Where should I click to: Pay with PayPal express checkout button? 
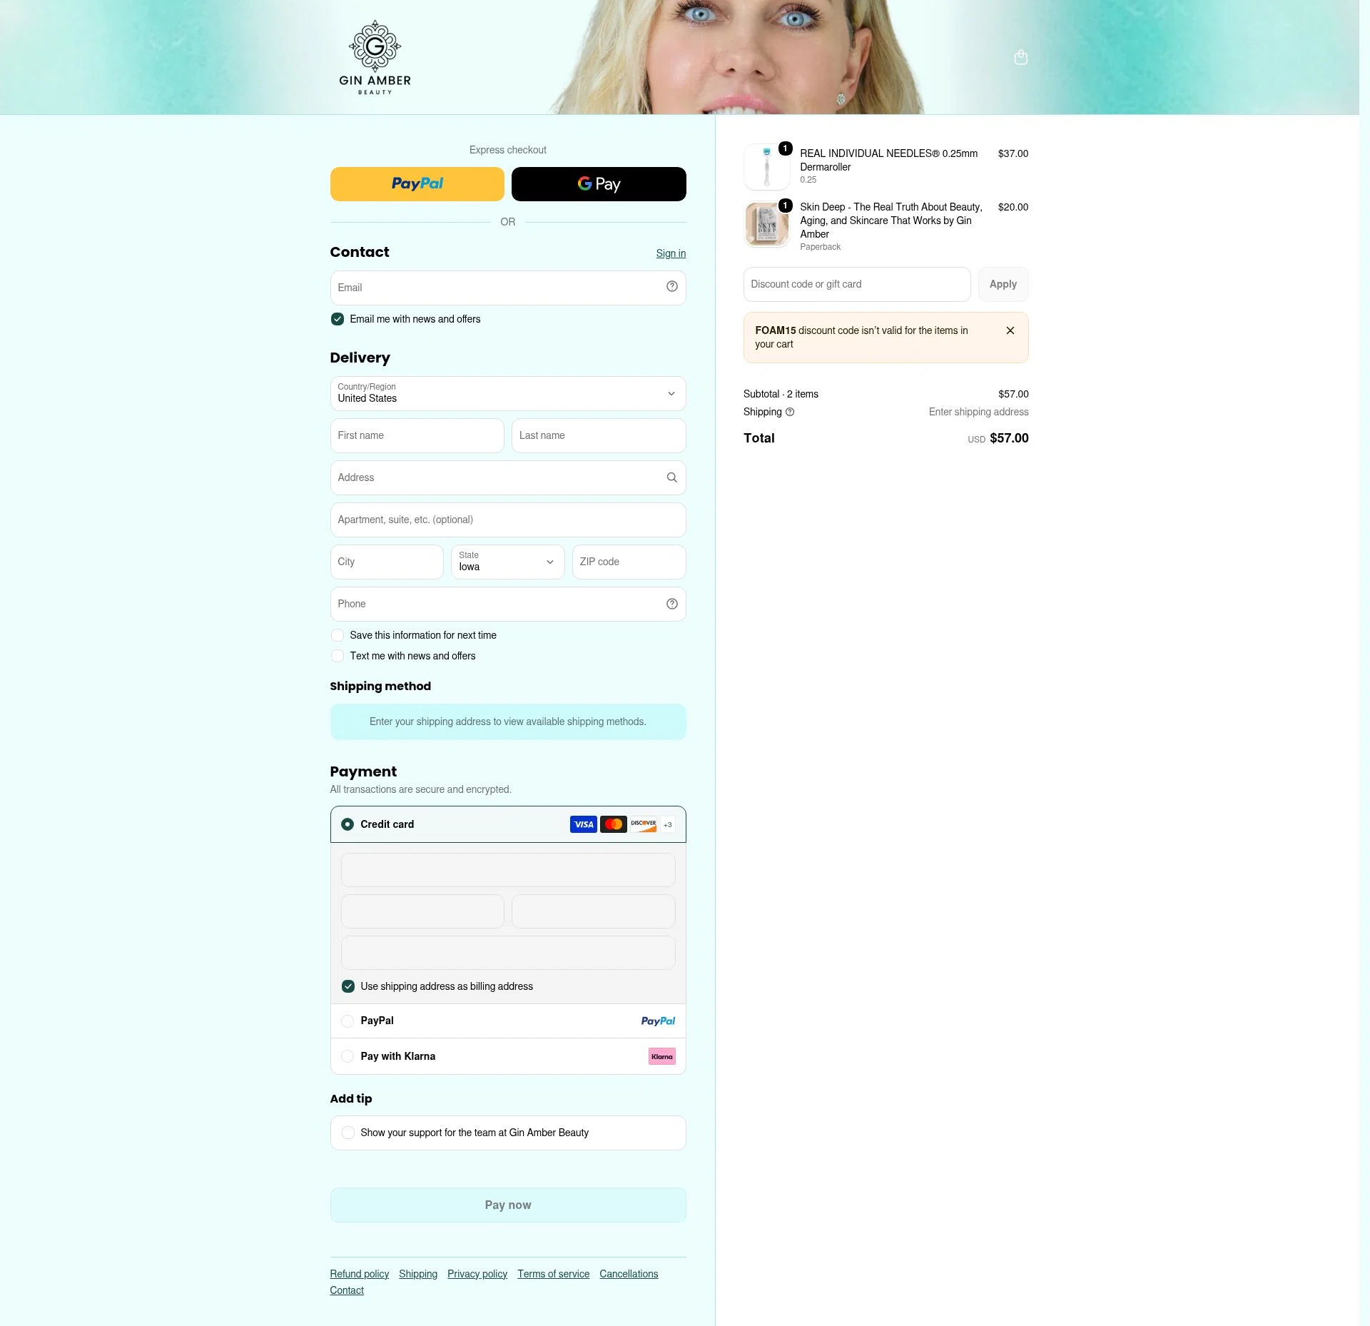coord(417,184)
